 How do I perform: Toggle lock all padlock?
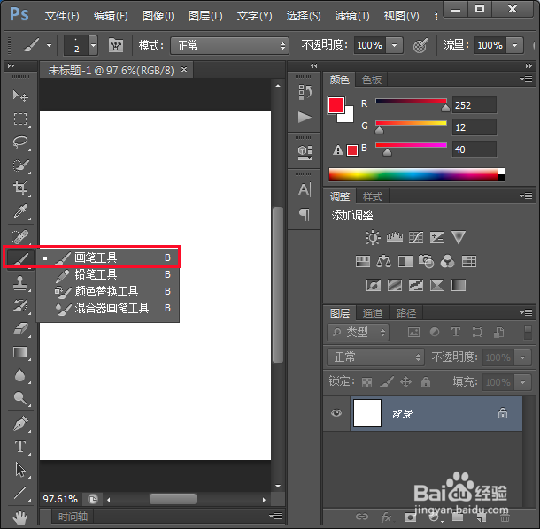tap(426, 381)
